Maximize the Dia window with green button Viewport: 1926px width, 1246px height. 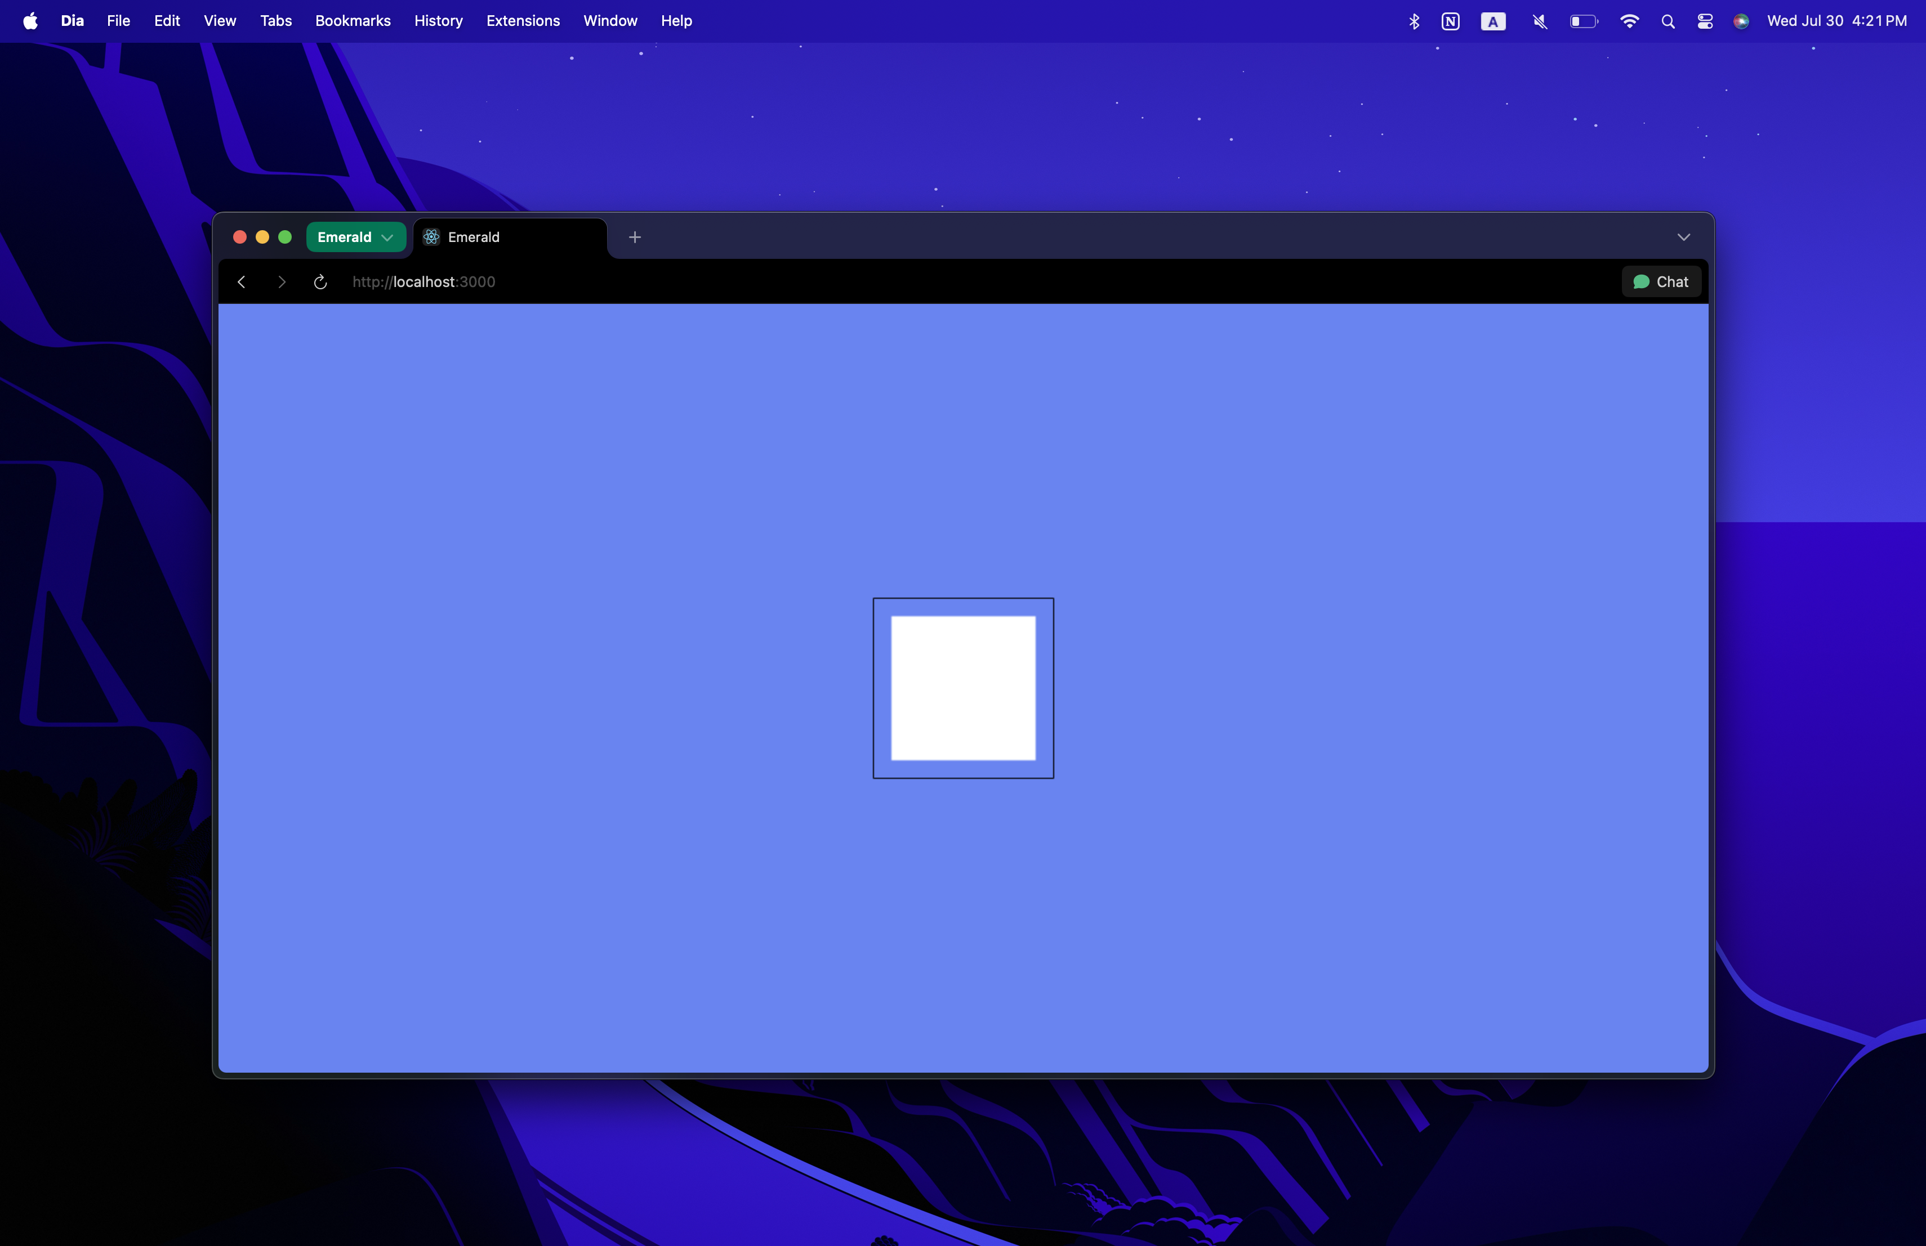(x=285, y=237)
